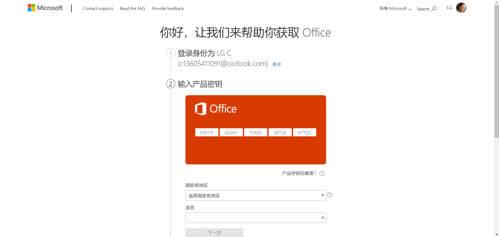This screenshot has width=499, height=237.
Task: Select the Provide feedback menu item
Action: tap(168, 8)
